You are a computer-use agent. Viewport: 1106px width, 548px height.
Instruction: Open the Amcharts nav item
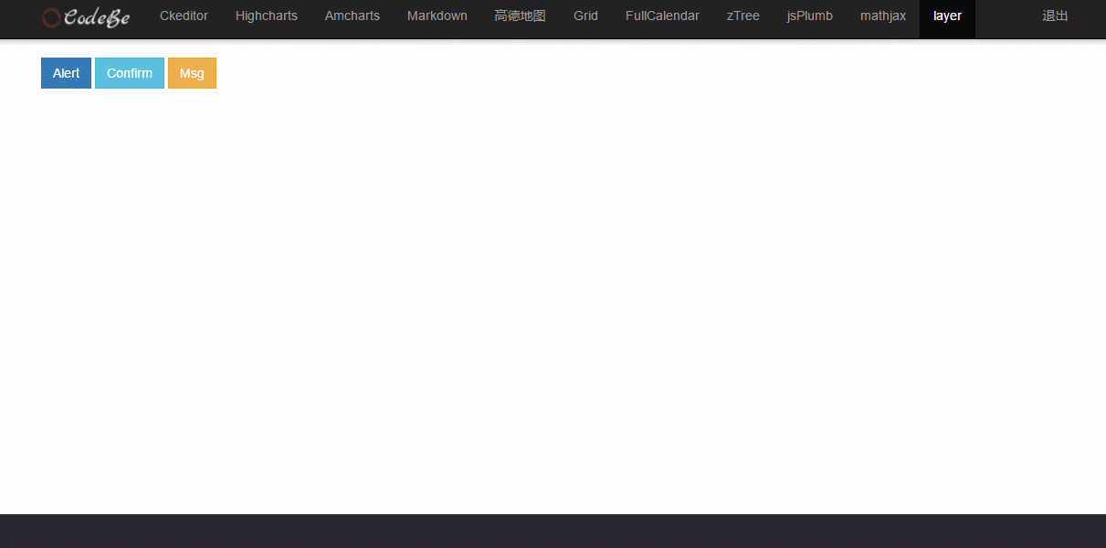353,16
